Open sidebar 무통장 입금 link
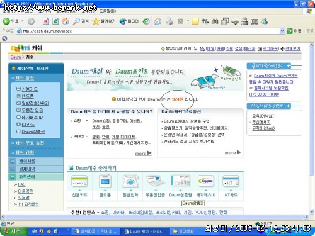 (x=32, y=110)
